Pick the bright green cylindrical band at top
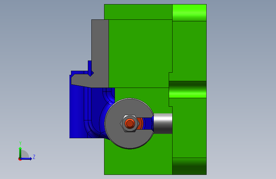The height and width of the screenshot is (179, 276). pyautogui.click(x=189, y=13)
